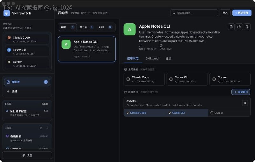Screen dimensions: 255x162
Task: Open the 启用状态 tab
Action: 133,58
